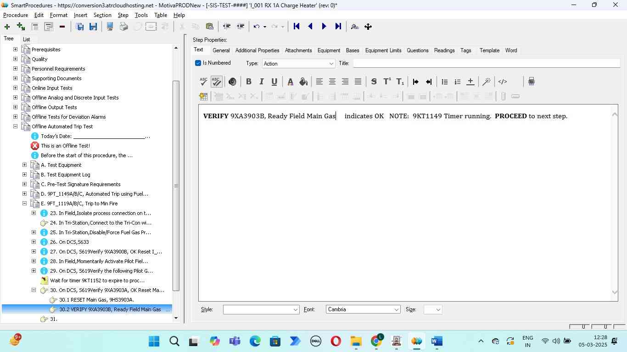Select step 26. On DCS,S633
Screen dimensions: 627x352
(69, 242)
